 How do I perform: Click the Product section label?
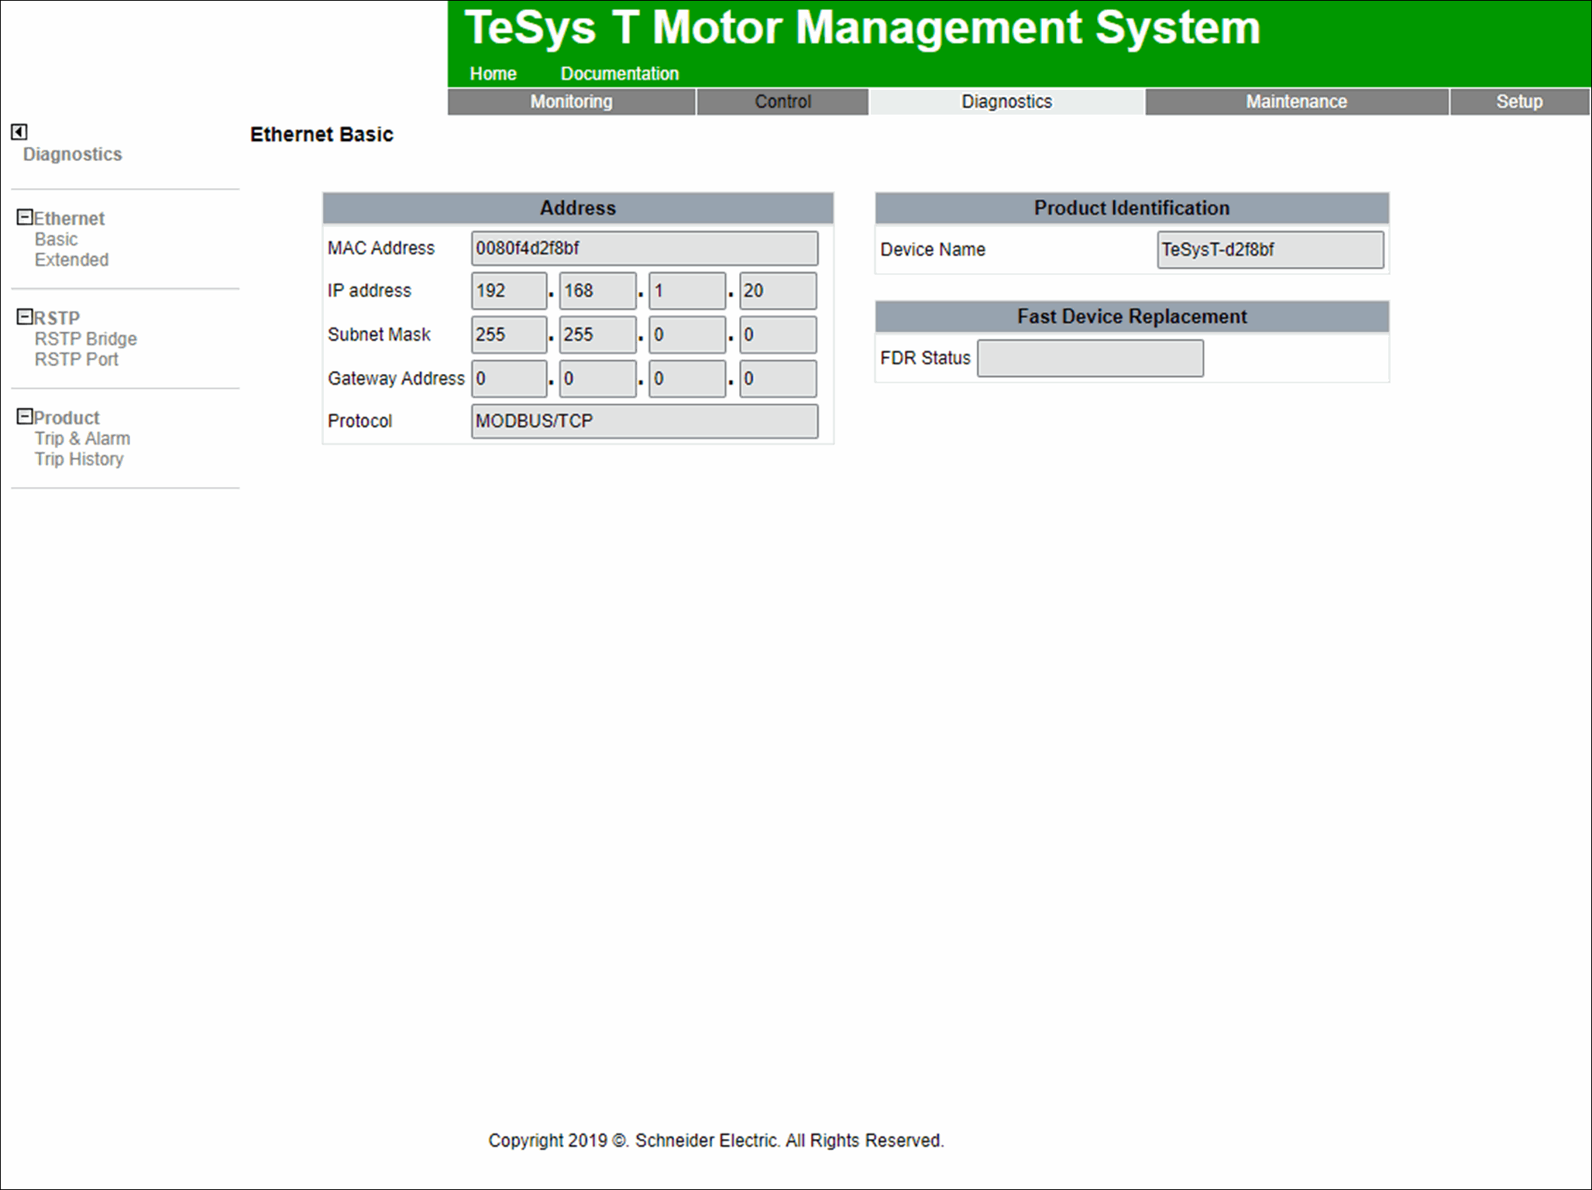tap(67, 418)
